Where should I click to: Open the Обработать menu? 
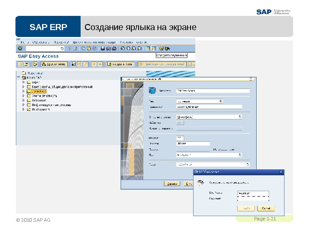pos(41,42)
